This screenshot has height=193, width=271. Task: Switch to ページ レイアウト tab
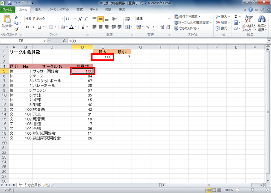(x=59, y=10)
